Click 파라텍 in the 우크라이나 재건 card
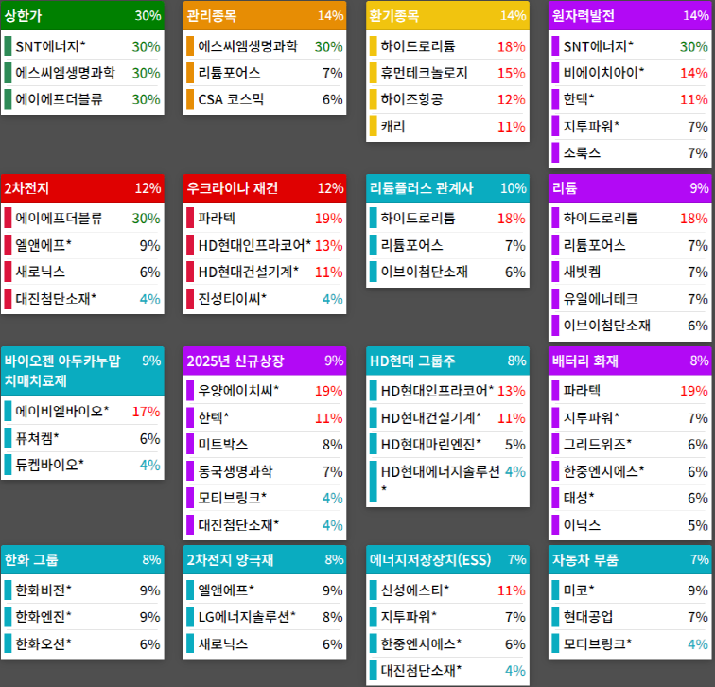715x687 pixels. (265, 218)
